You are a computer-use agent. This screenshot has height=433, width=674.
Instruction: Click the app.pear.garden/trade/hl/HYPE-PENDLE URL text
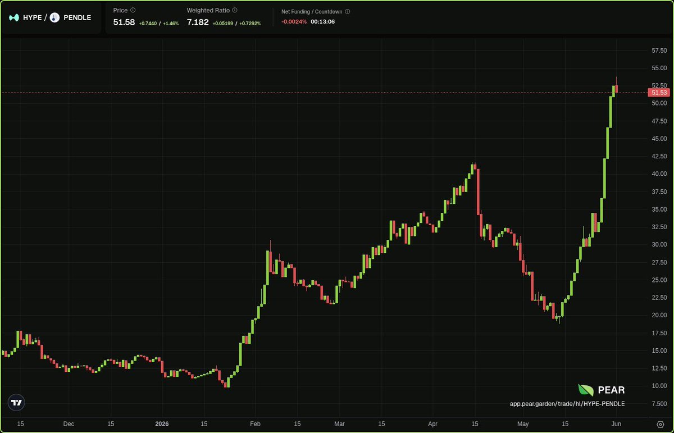(567, 404)
